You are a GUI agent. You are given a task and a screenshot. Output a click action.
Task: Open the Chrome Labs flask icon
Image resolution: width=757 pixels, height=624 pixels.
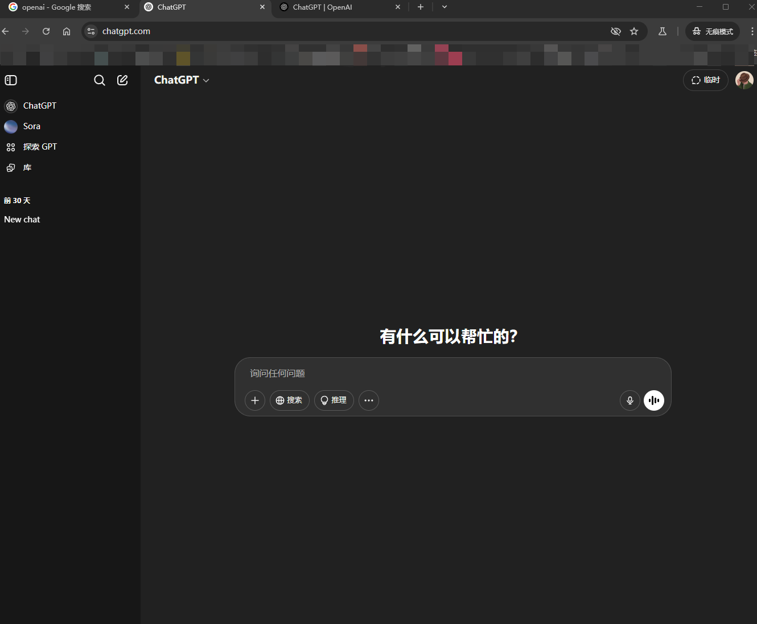coord(663,31)
